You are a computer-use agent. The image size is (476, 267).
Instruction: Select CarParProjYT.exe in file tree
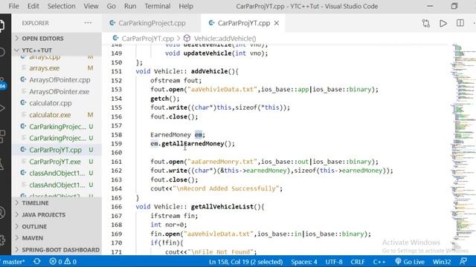pos(57,162)
